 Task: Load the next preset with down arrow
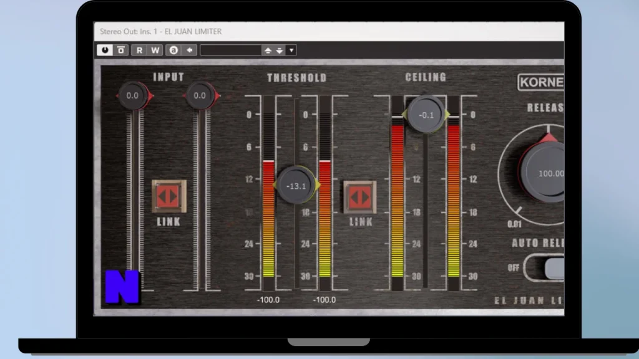click(x=280, y=50)
